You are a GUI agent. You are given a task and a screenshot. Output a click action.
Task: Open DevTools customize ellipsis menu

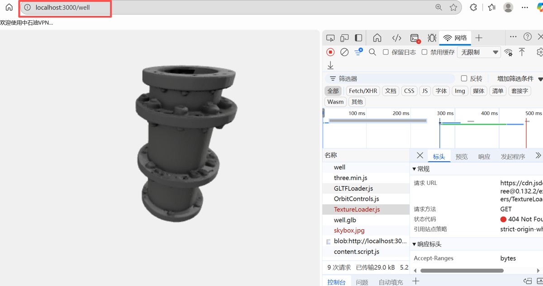[513, 37]
